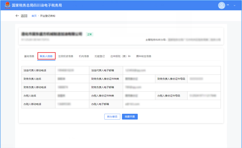The image size is (242, 148).
Task: Open the 扣缴登记 tab
Action: pyautogui.click(x=100, y=56)
